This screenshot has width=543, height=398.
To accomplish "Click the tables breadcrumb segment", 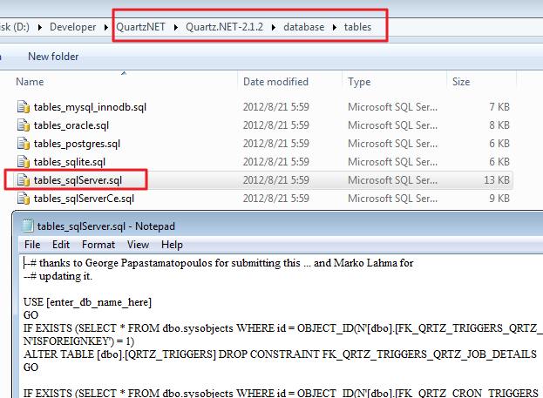I will 357,27.
